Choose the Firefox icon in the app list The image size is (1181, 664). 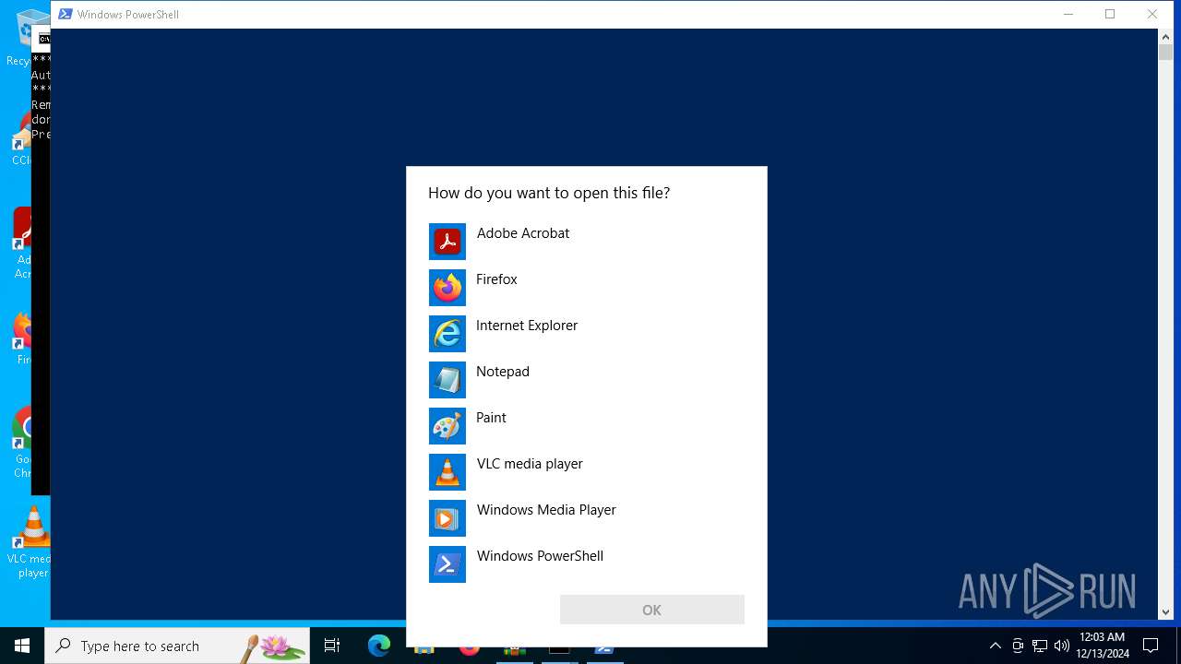tap(447, 288)
